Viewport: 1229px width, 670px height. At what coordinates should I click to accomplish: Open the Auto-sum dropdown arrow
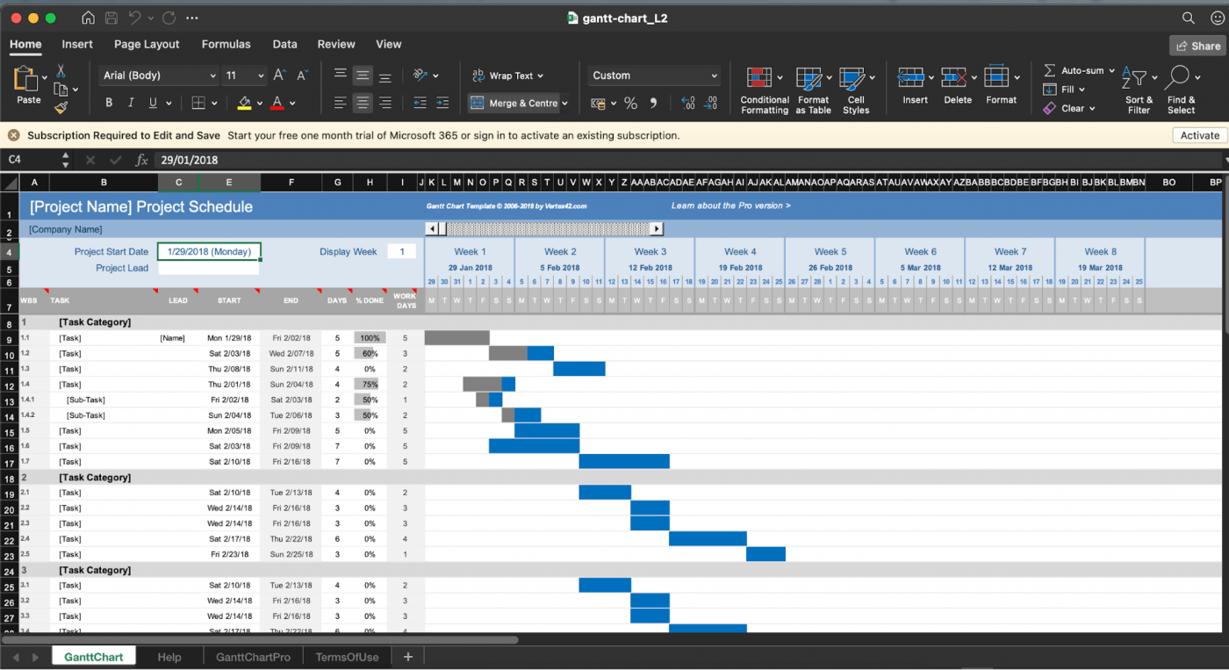click(x=1111, y=70)
